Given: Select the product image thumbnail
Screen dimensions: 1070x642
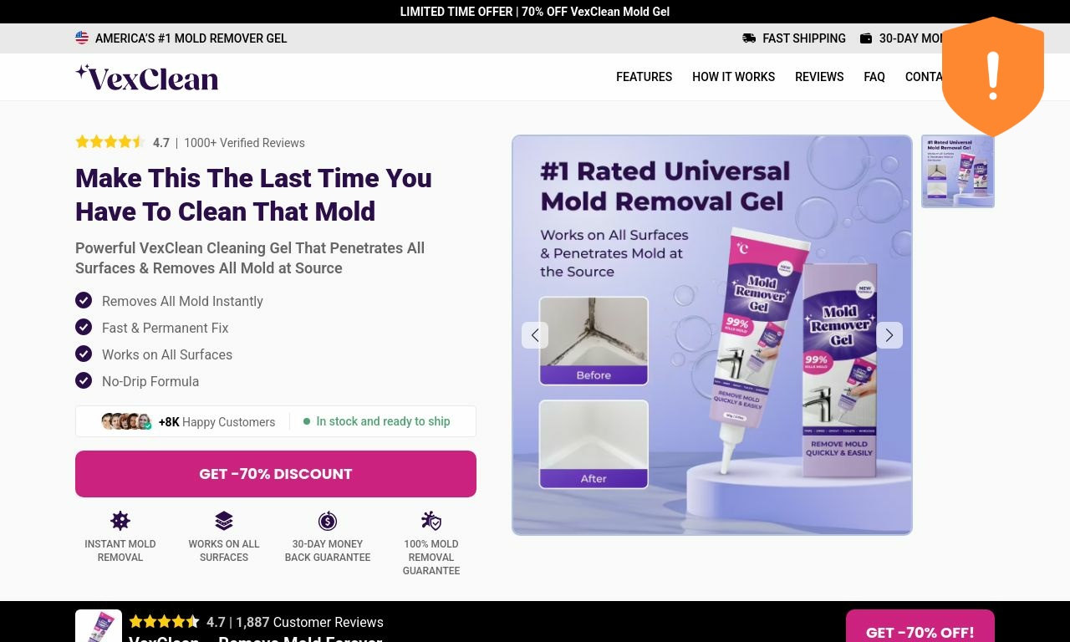Looking at the screenshot, I should pos(958,171).
